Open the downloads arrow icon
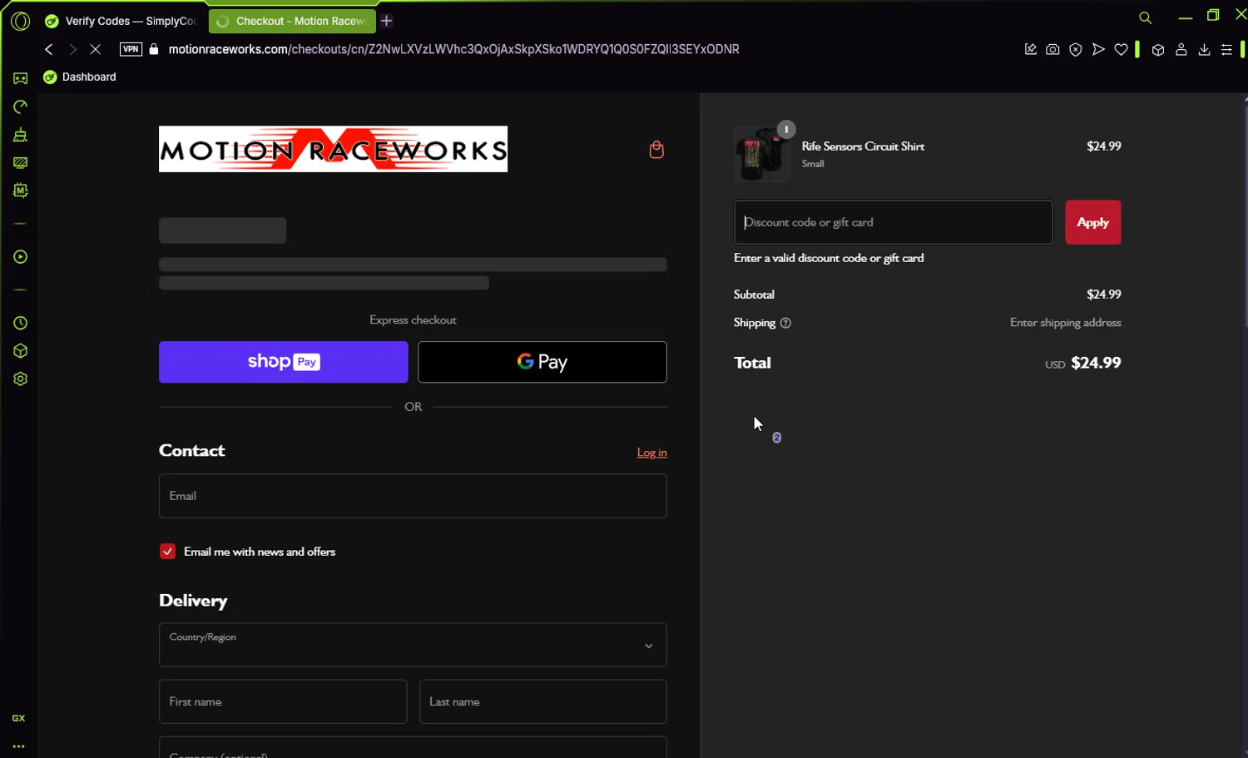The width and height of the screenshot is (1248, 758). click(x=1204, y=49)
